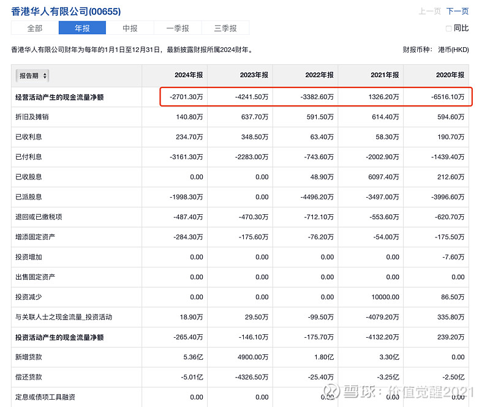Click the value 3.30亿

pyautogui.click(x=389, y=357)
